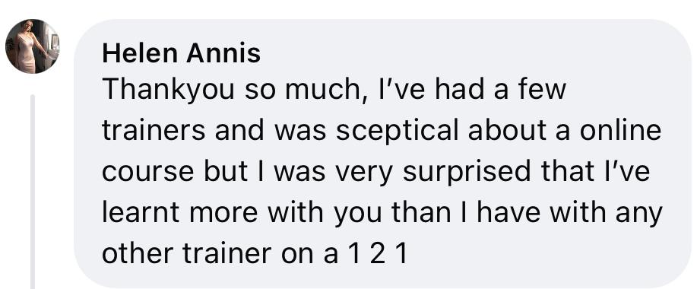Click the word "learnt" in the comment
Image resolution: width=697 pixels, height=289 pixels.
142,212
